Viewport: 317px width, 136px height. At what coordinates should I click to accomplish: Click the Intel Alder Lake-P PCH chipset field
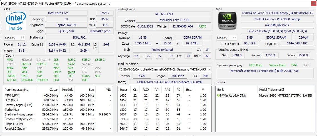[173, 20]
